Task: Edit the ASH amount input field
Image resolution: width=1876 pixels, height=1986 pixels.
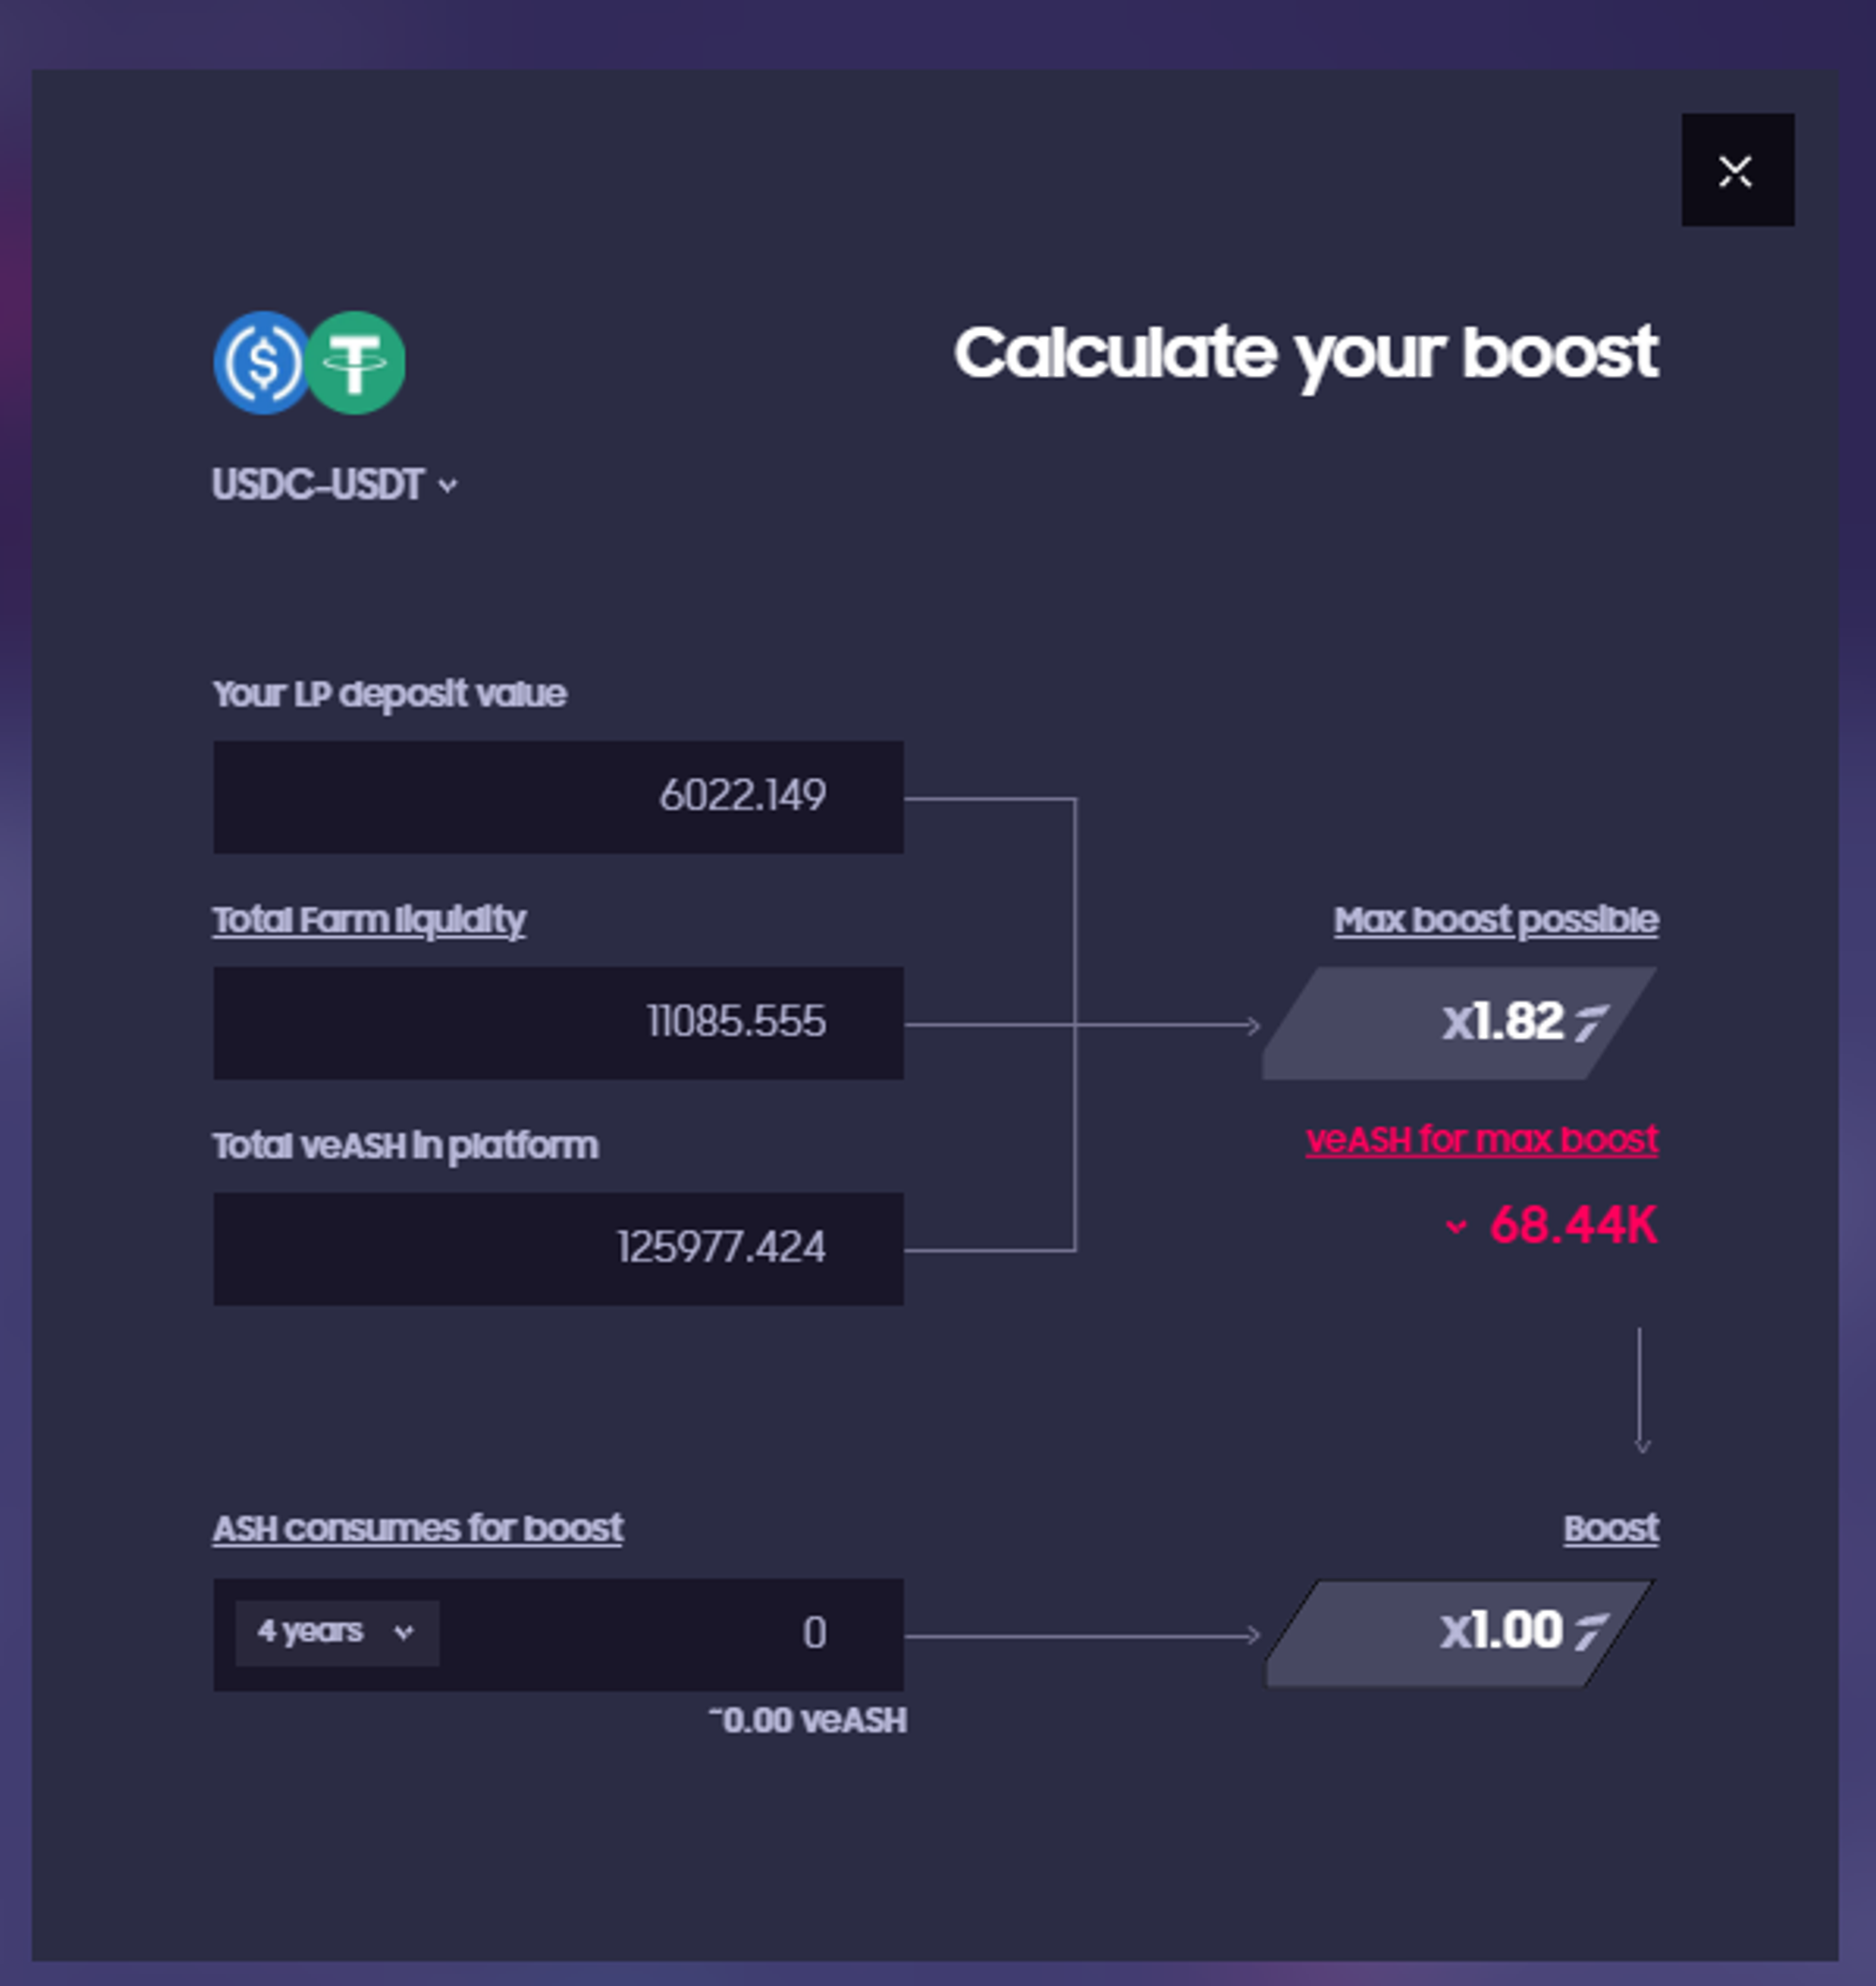Action: pos(670,1634)
